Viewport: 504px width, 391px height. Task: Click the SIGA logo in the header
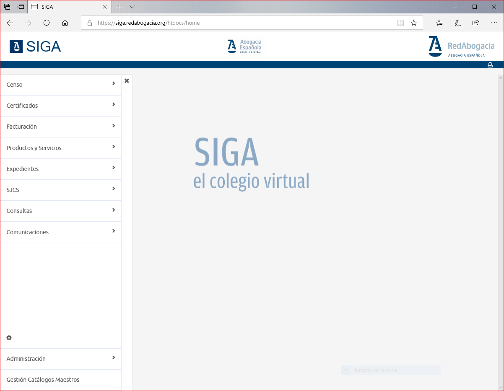(36, 47)
